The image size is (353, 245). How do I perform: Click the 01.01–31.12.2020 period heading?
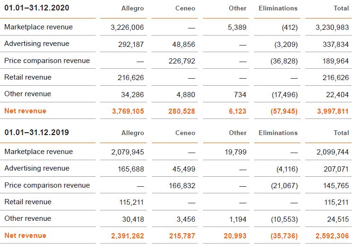(x=36, y=8)
